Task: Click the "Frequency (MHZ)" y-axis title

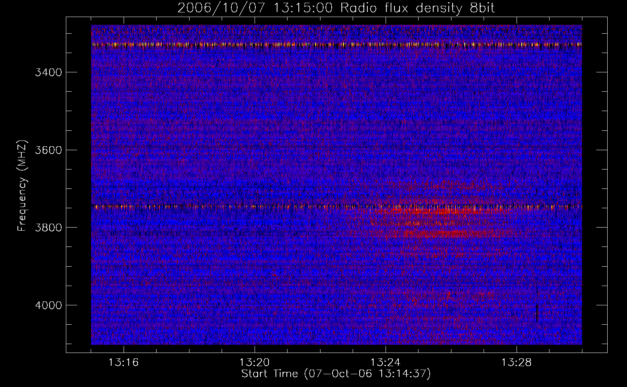Action: (22, 186)
